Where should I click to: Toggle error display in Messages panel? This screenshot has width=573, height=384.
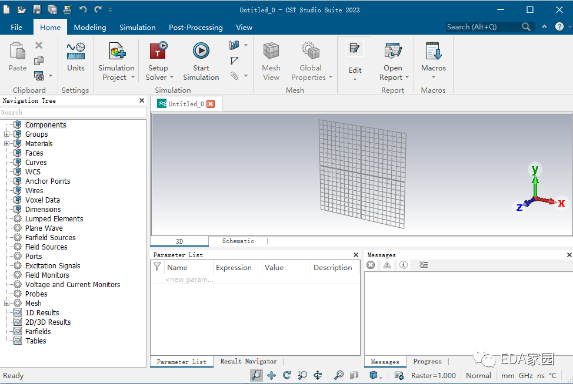tap(370, 265)
